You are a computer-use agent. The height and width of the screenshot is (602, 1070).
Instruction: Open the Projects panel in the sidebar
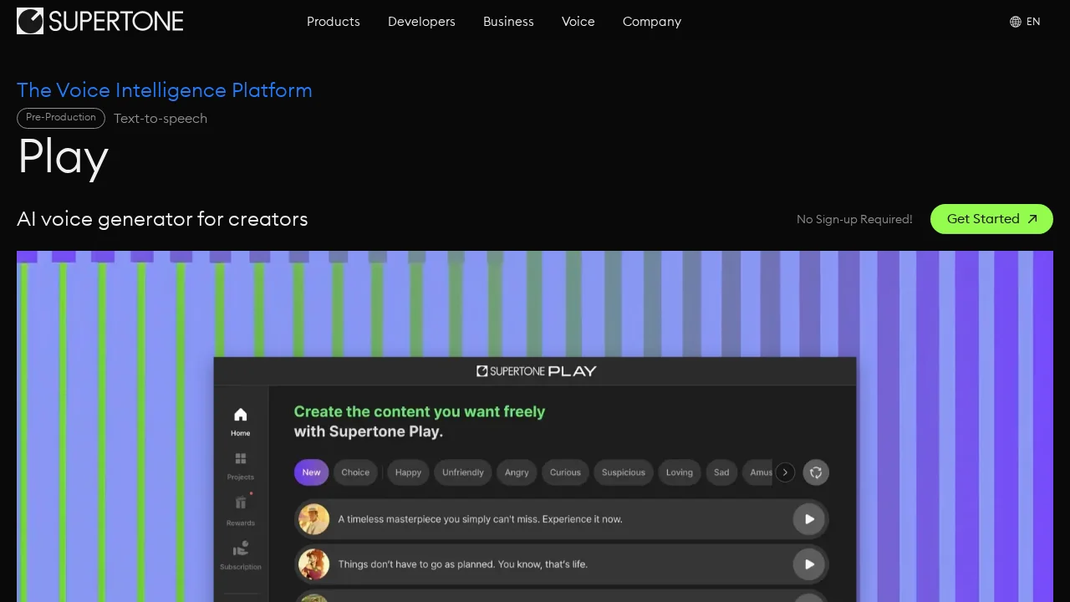(x=240, y=460)
